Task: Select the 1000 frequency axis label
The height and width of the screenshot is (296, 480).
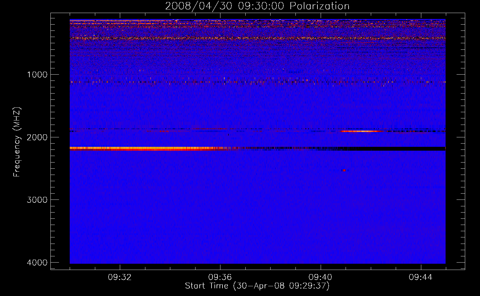Action: coord(37,75)
